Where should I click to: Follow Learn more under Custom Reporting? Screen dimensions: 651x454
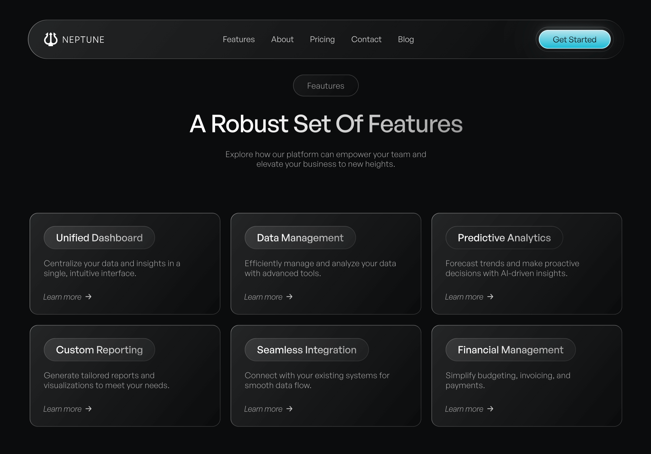(62, 409)
